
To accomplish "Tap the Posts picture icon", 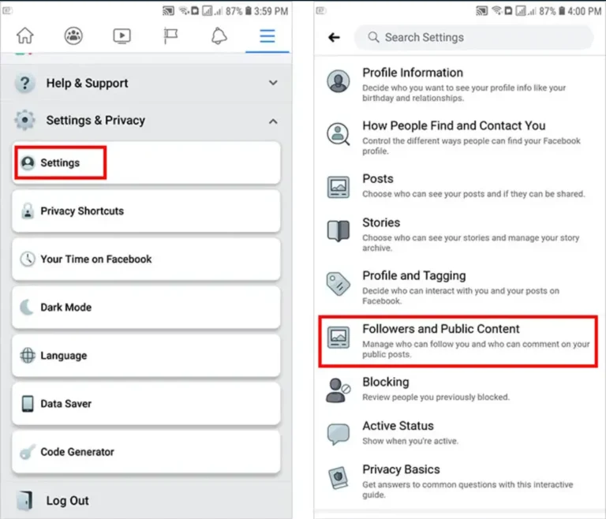I will [339, 187].
